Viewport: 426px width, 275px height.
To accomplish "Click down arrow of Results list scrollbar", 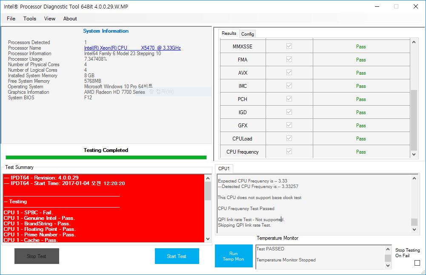I will pos(414,154).
